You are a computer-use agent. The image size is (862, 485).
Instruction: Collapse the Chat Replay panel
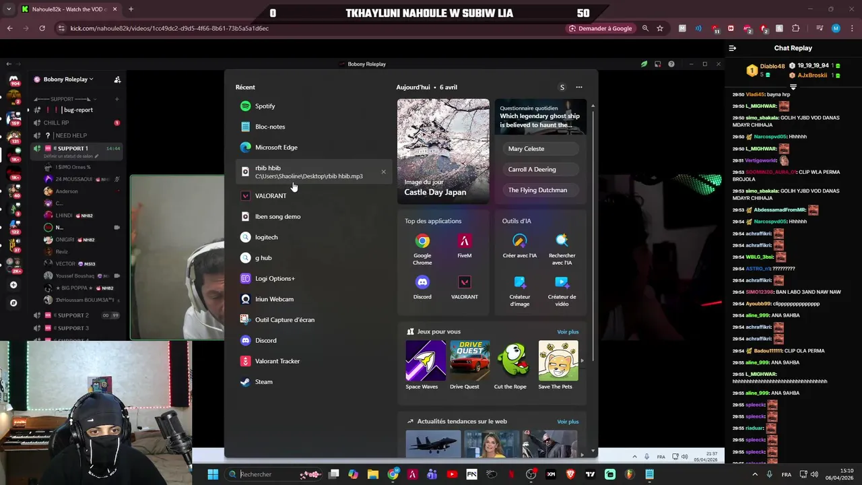[x=733, y=48]
